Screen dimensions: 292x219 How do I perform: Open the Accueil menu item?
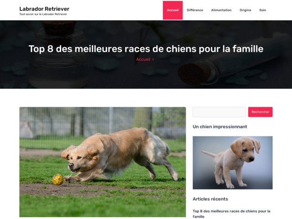(172, 10)
